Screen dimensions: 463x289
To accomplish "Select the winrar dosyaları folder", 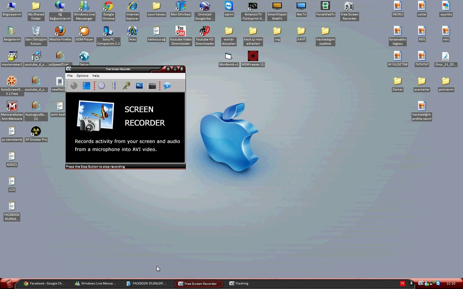I will 229,35.
